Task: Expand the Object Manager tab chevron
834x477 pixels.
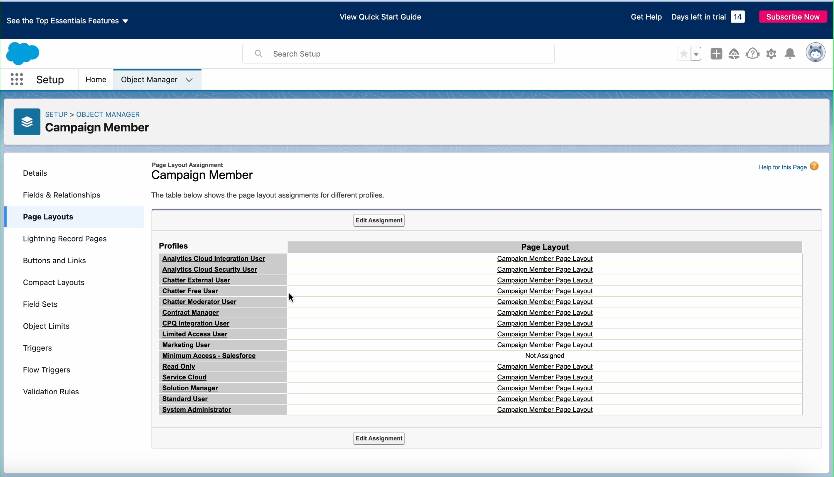Action: coord(189,80)
